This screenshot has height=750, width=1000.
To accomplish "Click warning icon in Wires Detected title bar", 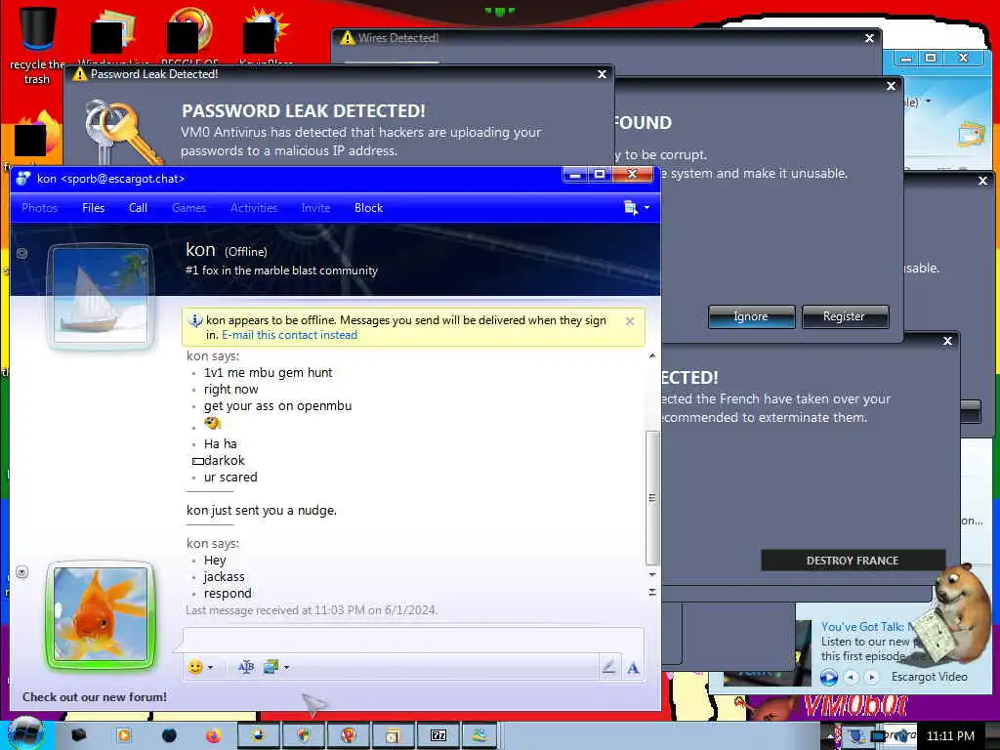I will [x=348, y=38].
